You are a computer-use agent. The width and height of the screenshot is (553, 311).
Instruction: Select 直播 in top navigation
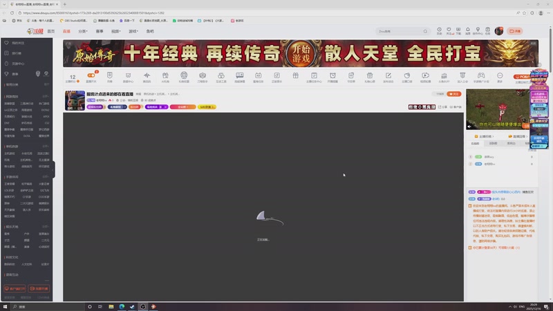(66, 31)
